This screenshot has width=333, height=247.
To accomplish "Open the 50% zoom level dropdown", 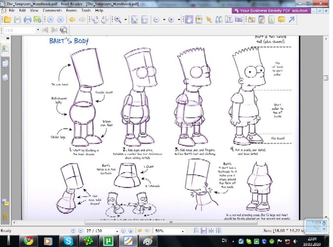I will [183, 231].
